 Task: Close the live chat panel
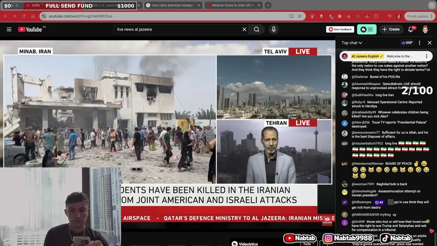click(429, 43)
